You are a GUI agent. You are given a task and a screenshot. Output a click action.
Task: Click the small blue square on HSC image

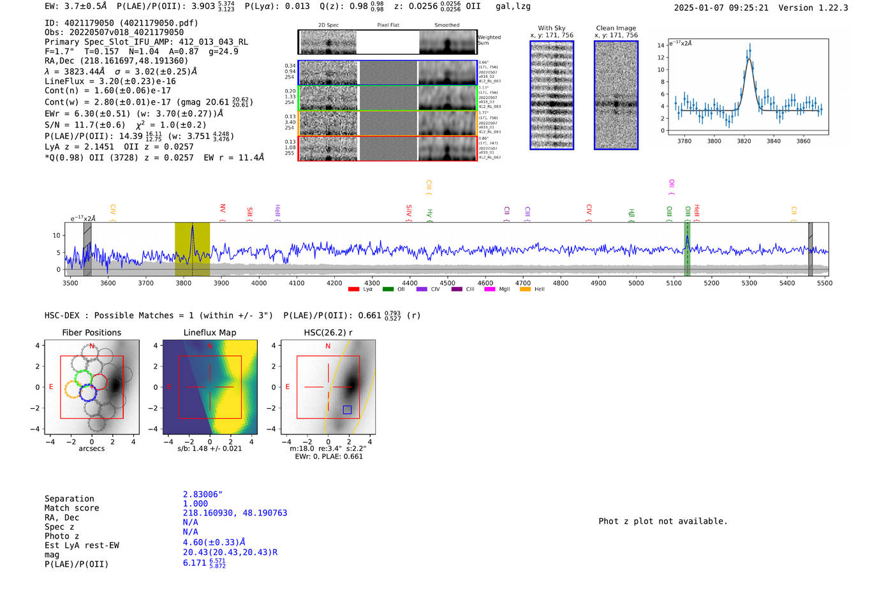tap(347, 410)
